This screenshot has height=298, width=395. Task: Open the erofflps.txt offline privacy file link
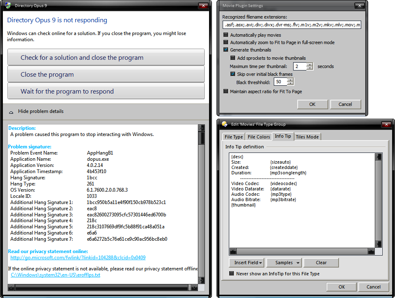[x=55, y=275]
